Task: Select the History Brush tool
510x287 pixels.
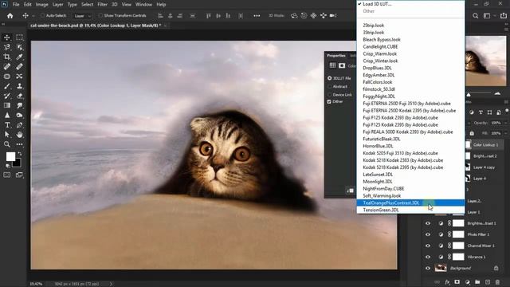Action: 7,96
